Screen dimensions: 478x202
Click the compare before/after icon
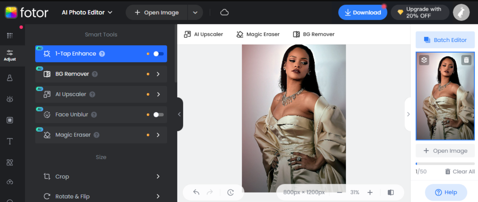(391, 192)
